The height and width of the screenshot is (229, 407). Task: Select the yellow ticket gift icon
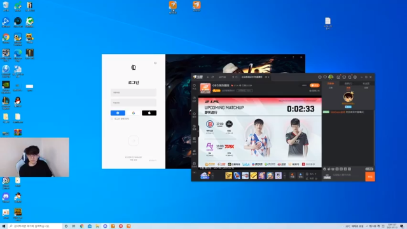(x=254, y=176)
